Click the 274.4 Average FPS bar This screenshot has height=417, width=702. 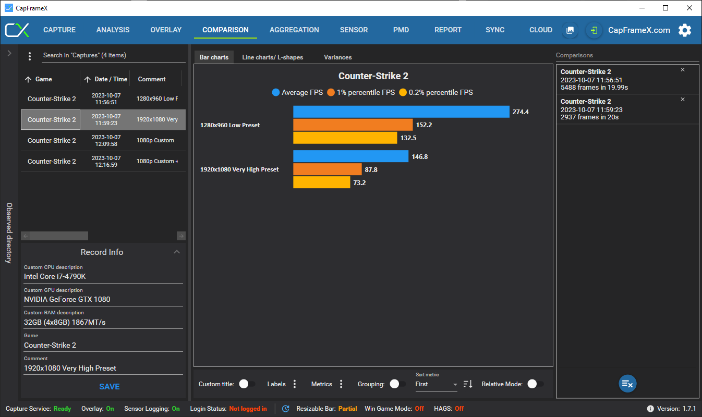tap(401, 112)
